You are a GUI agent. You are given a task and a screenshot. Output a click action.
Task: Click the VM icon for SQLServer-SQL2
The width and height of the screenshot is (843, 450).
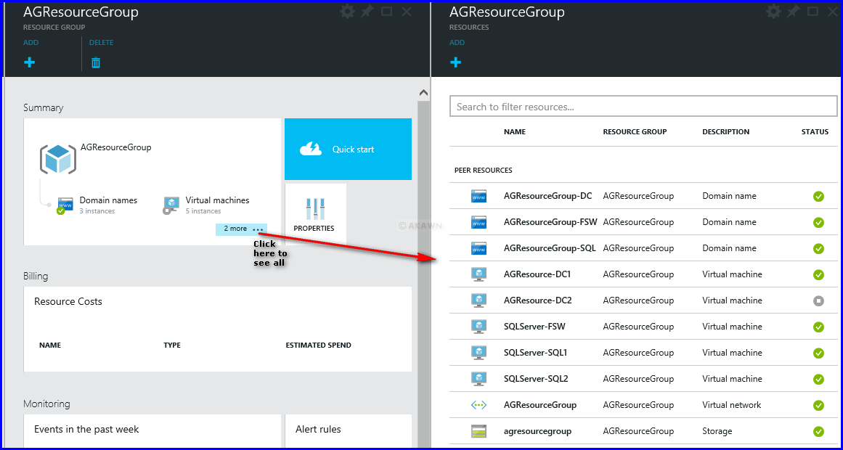coord(478,379)
